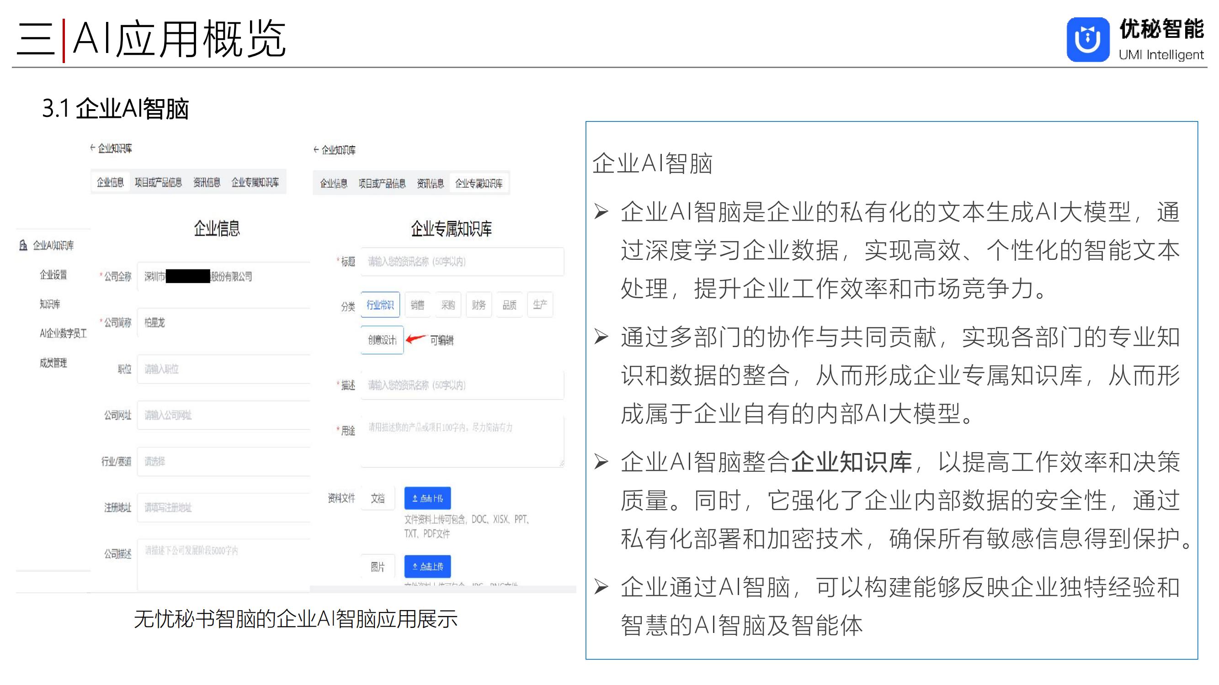Click back arrow beside left 企业知识库
Image resolution: width=1219 pixels, height=685 pixels.
point(93,148)
